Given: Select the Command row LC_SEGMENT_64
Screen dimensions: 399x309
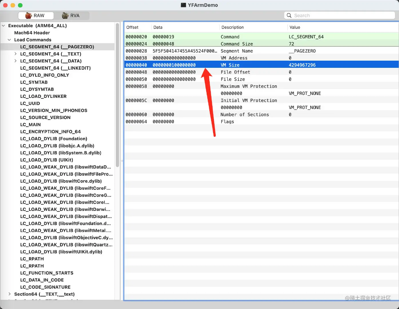Looking at the screenshot, I should [x=261, y=37].
